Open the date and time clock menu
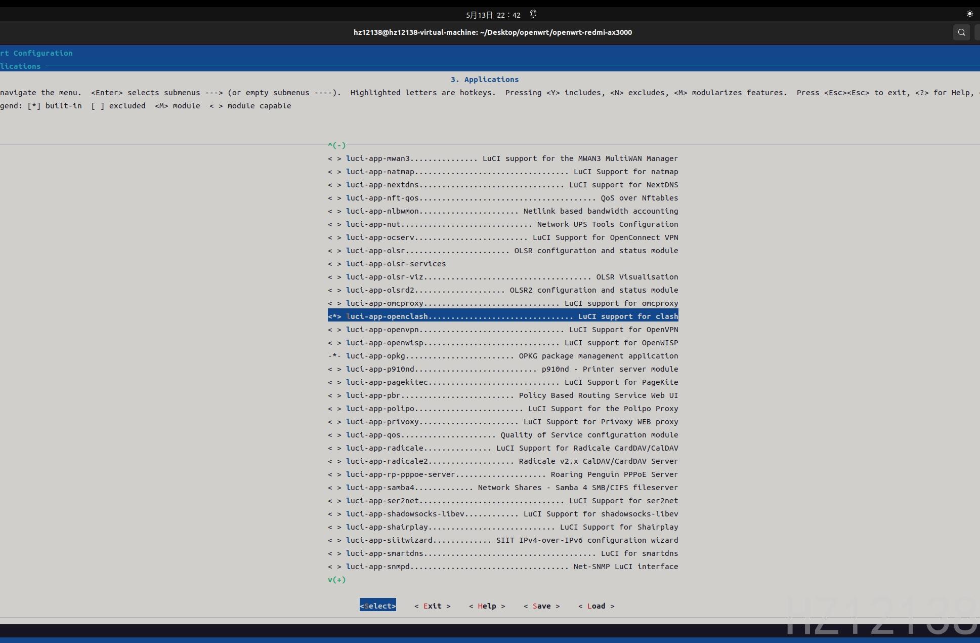980x643 pixels. (493, 15)
